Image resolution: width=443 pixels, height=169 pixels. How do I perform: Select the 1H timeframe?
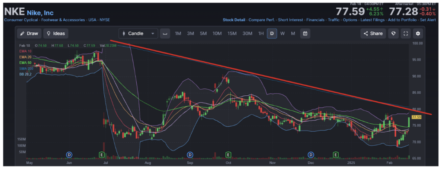pyautogui.click(x=261, y=34)
